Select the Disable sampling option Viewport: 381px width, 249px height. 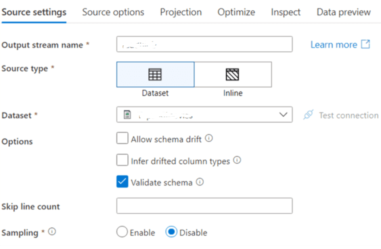(171, 232)
